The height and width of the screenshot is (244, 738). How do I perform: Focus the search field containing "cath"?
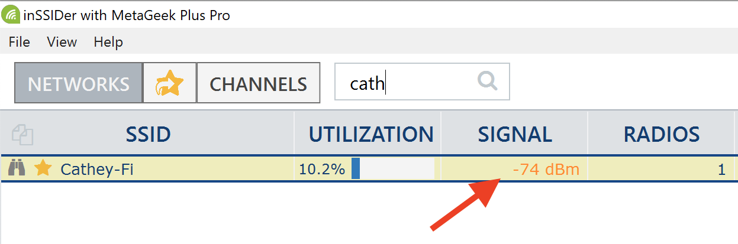tap(422, 82)
